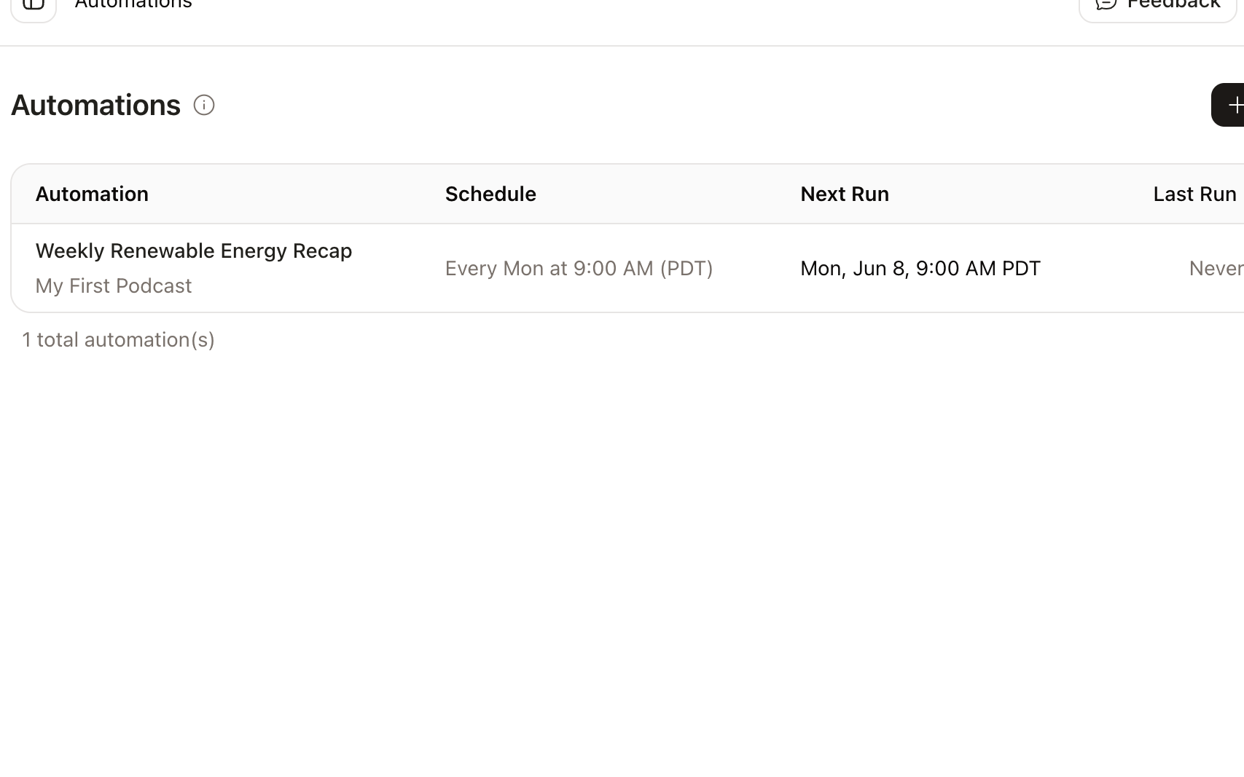1244x777 pixels.
Task: Open the Weekly Renewable Energy Recap automation
Action: click(194, 251)
